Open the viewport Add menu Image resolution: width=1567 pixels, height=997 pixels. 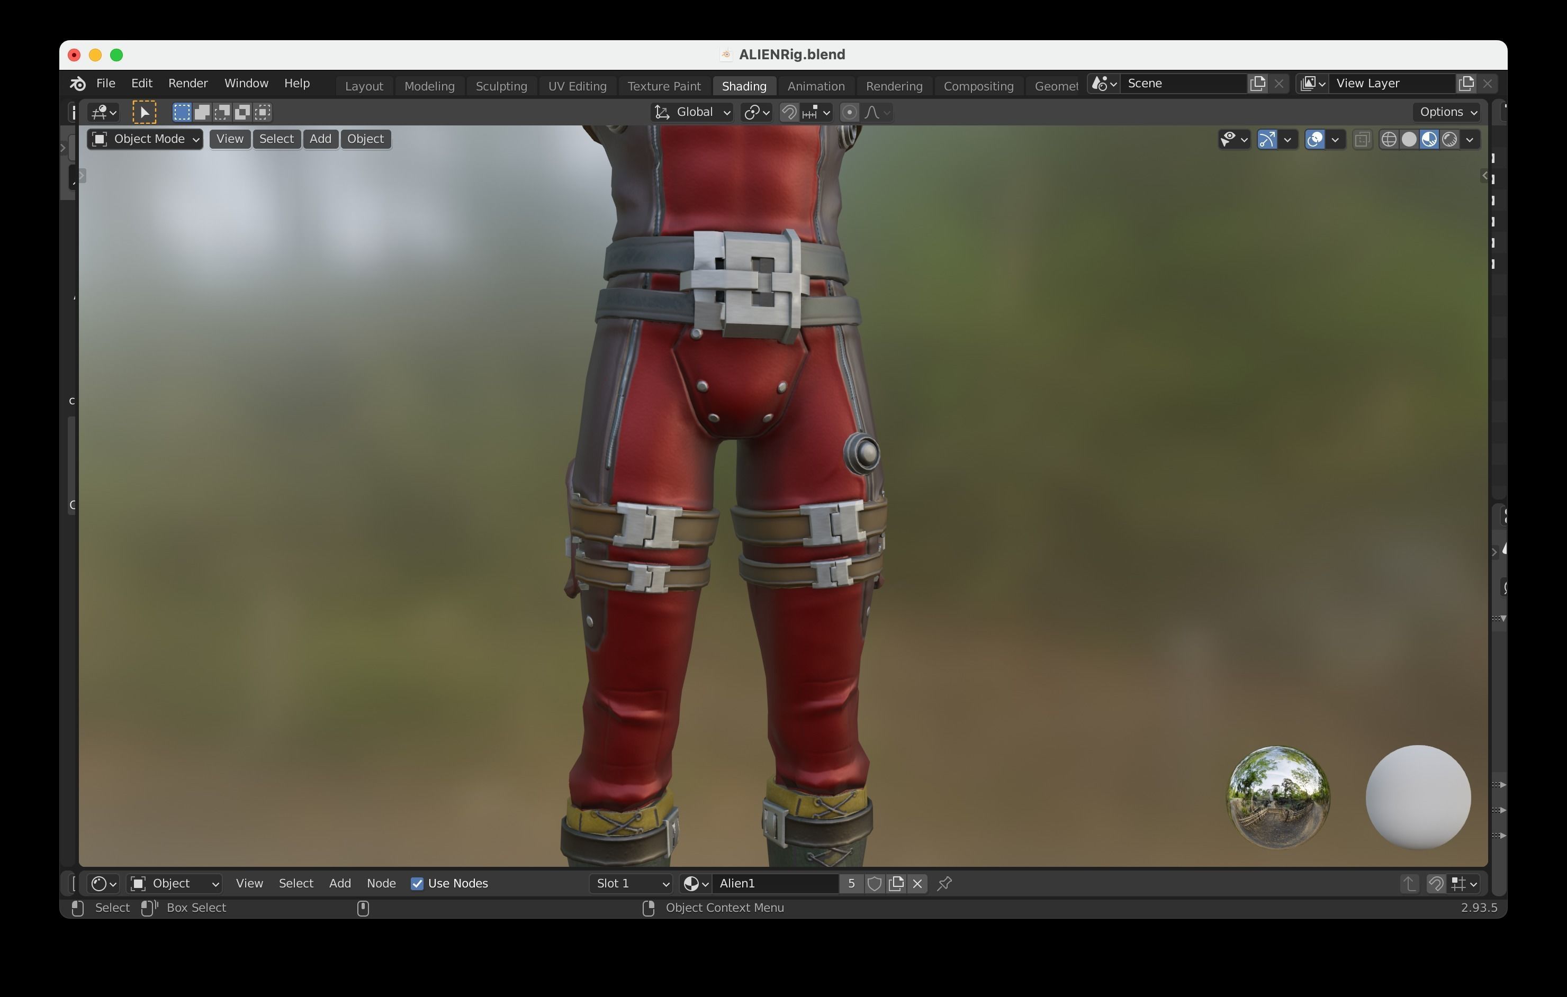tap(320, 139)
